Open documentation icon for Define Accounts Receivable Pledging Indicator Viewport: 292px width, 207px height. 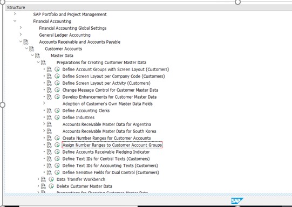(49, 152)
